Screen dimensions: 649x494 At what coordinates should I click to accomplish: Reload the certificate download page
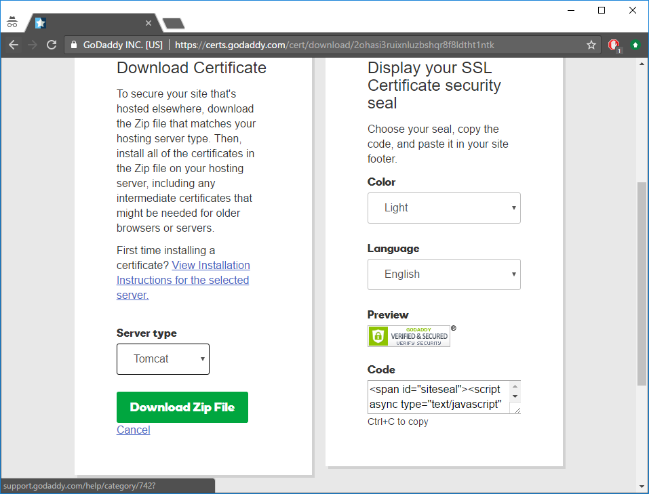pos(52,45)
